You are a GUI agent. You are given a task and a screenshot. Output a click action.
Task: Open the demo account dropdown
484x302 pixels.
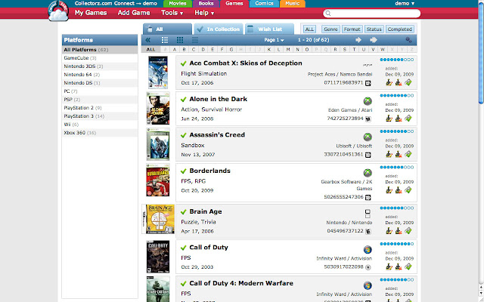coord(405,3)
